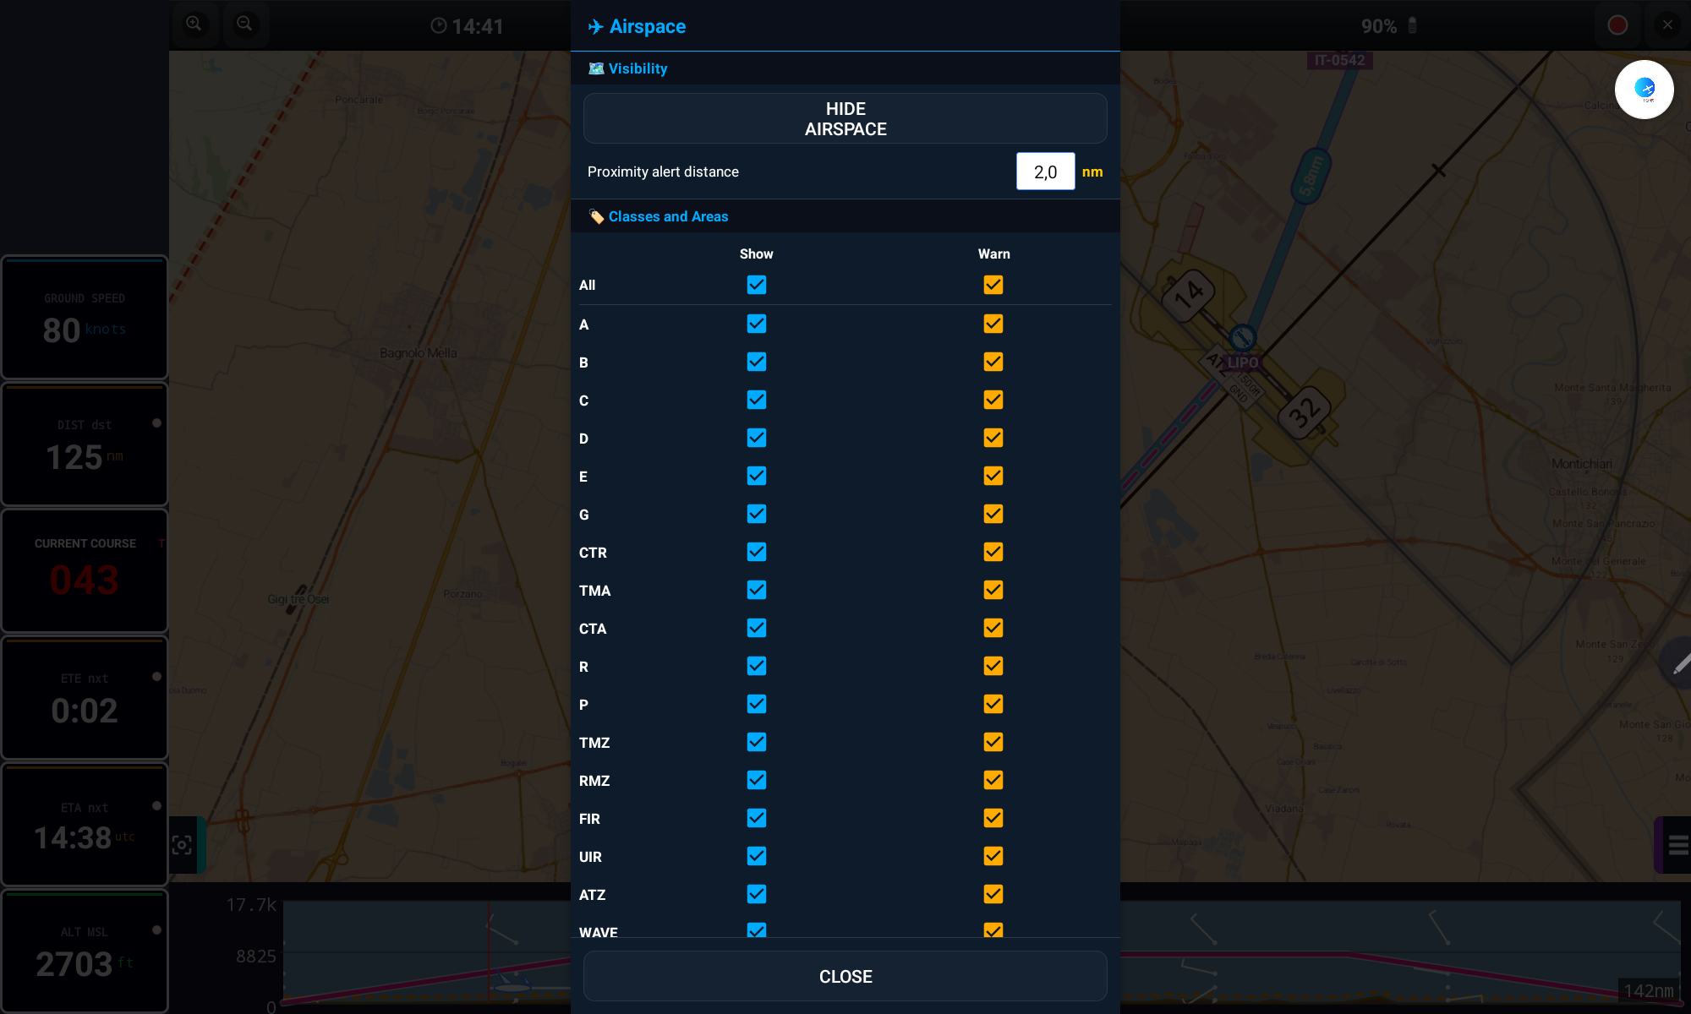
Task: Toggle Show for UIR regions
Action: click(757, 856)
